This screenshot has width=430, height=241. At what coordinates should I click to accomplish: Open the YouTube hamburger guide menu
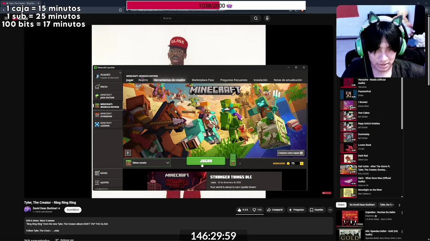pyautogui.click(x=6, y=18)
